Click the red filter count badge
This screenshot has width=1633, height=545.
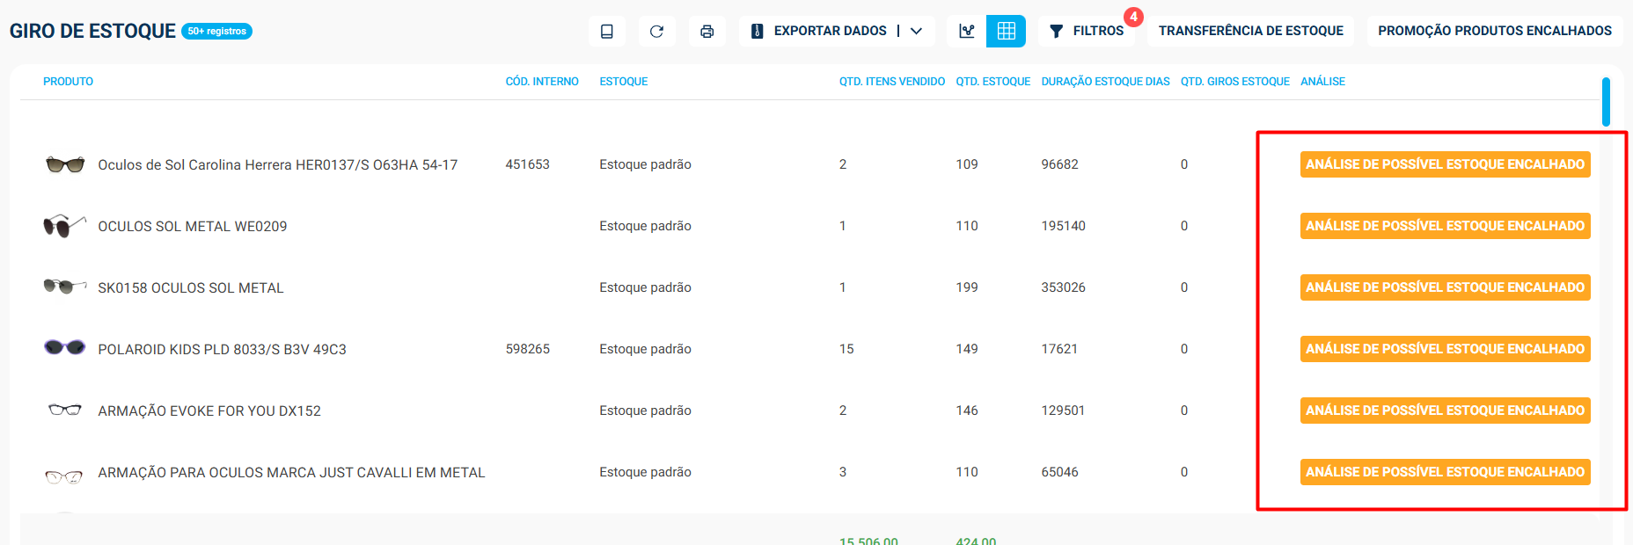(1133, 17)
